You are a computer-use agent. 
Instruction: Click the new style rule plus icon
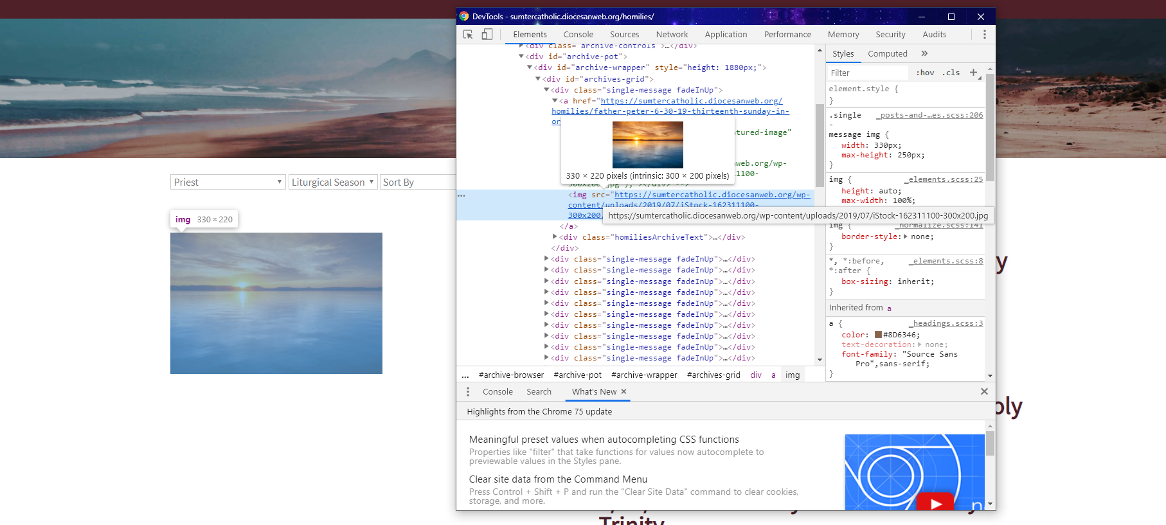coord(973,73)
